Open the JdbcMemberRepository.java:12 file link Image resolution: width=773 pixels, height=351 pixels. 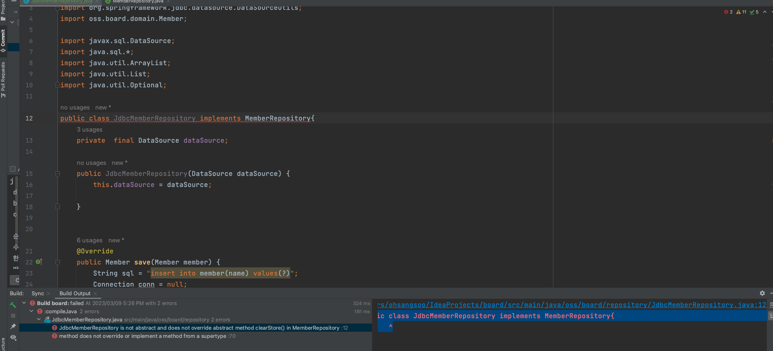coord(572,305)
